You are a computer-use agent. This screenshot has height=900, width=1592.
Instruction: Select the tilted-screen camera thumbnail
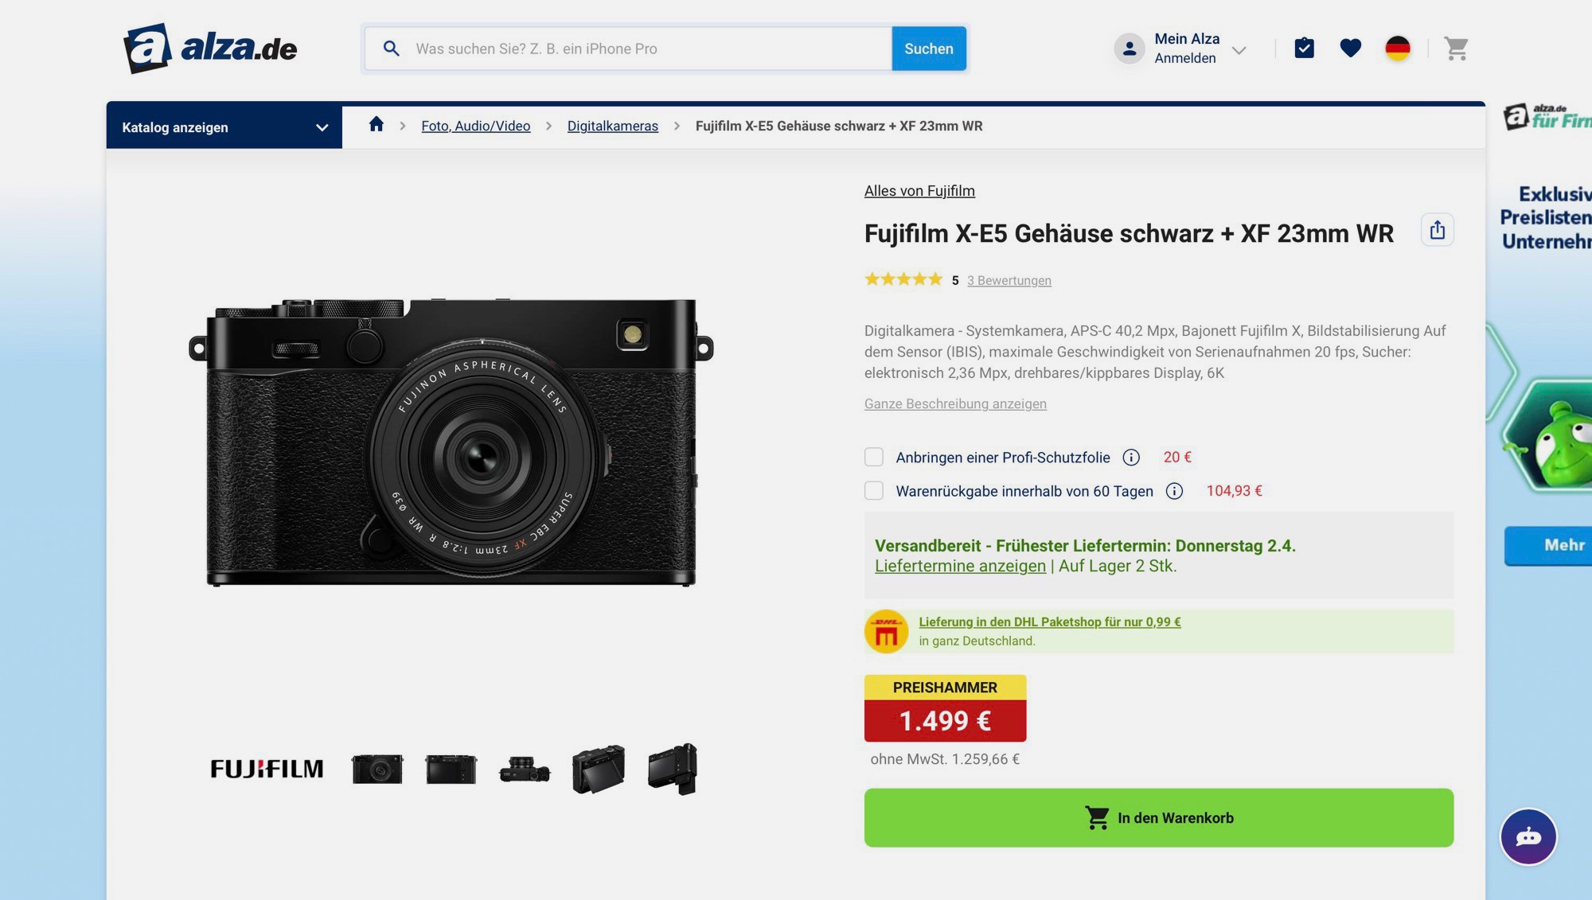point(599,769)
